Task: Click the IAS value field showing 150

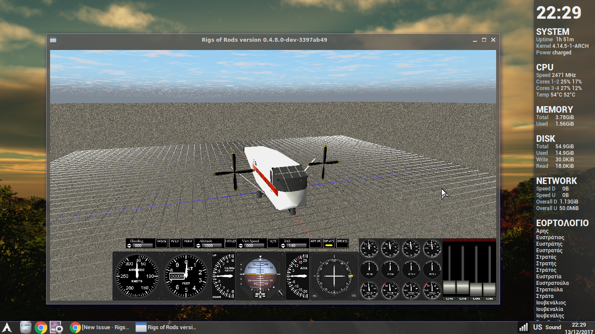Action: (296, 246)
